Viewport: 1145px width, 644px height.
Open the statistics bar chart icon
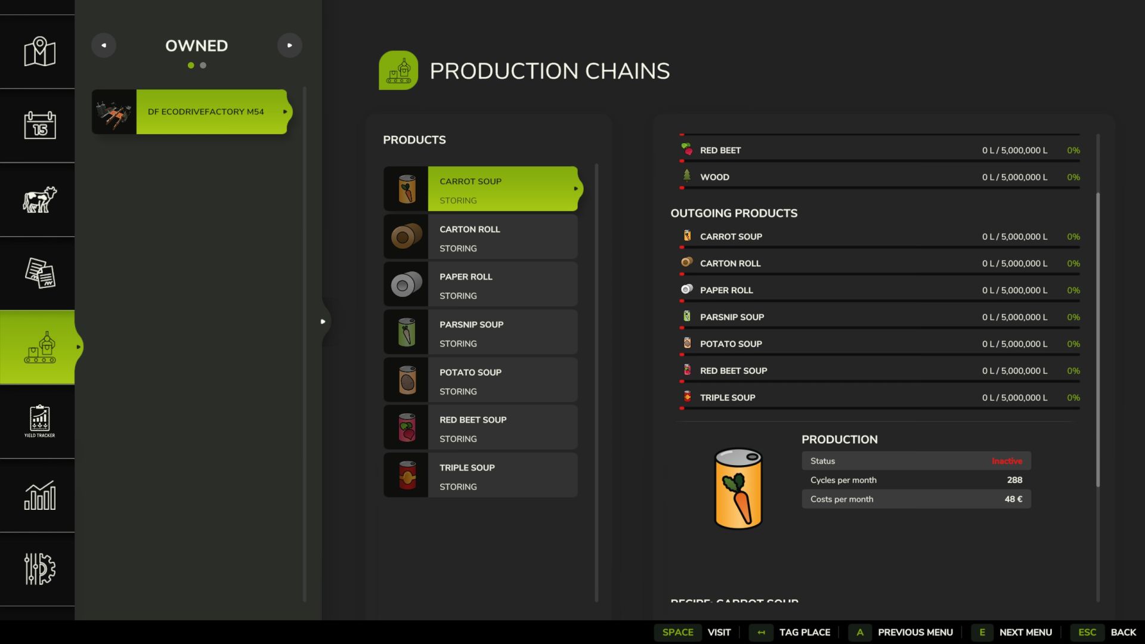39,496
